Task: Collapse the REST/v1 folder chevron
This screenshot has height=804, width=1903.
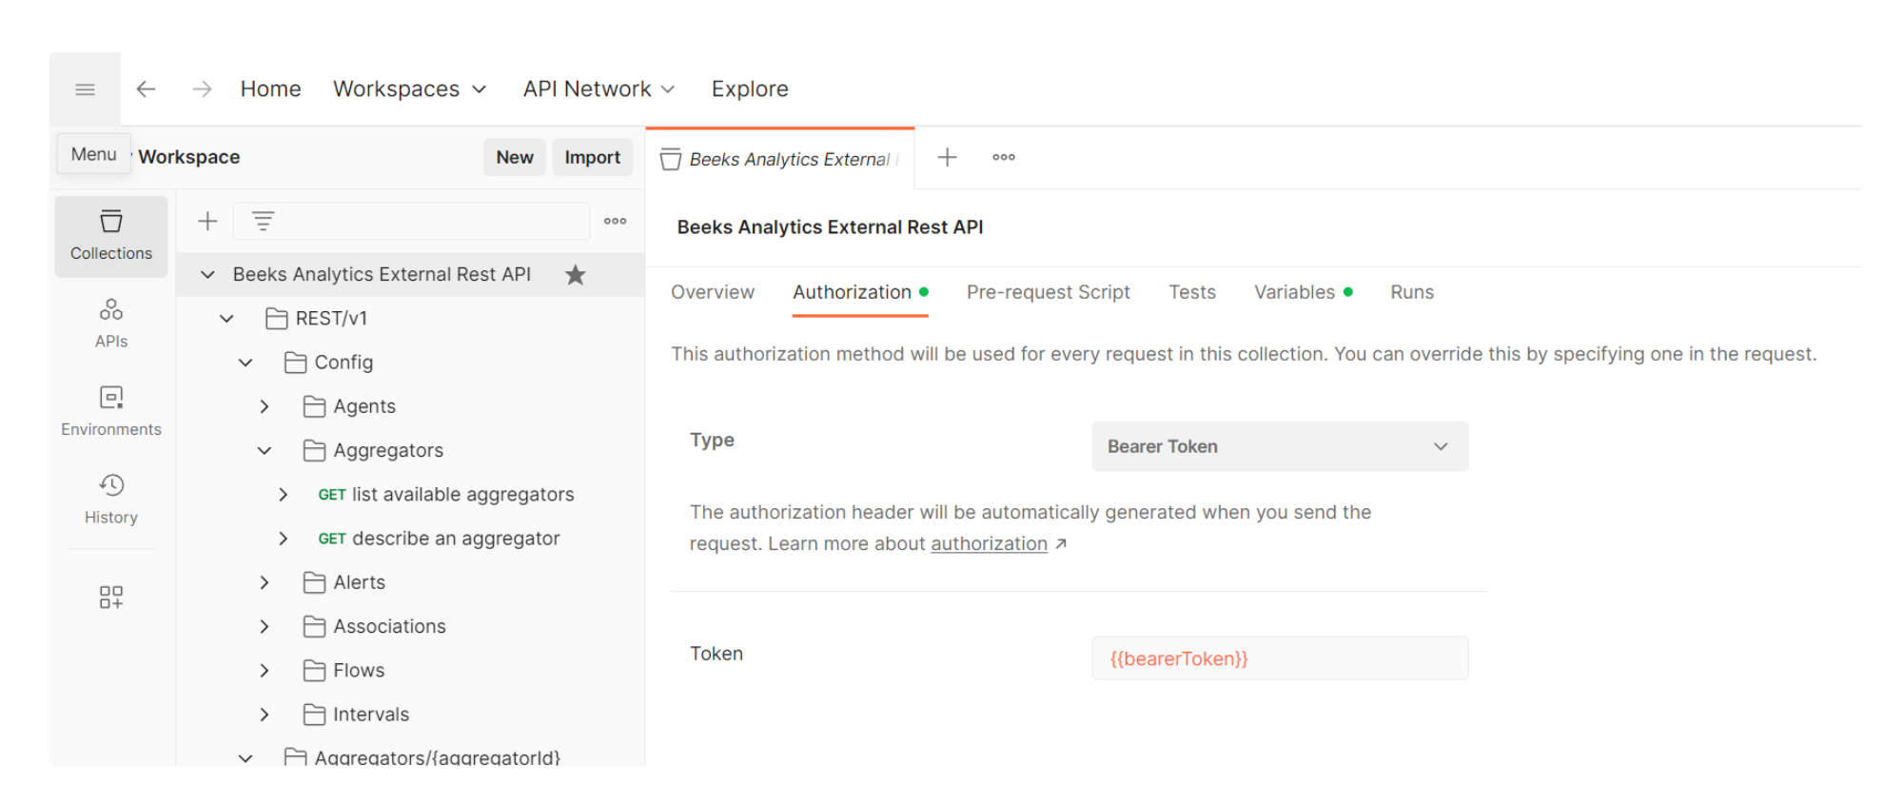Action: (226, 319)
